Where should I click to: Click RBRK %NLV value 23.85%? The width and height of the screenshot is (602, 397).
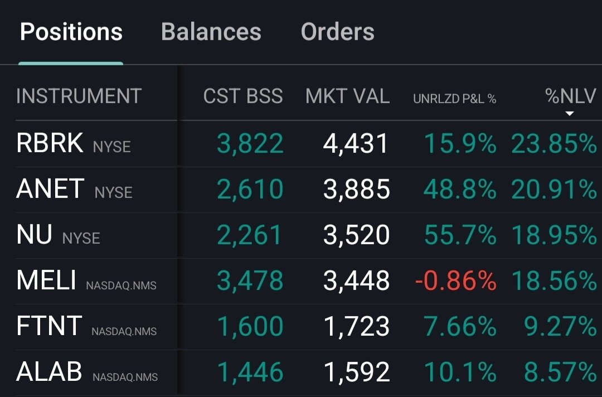554,143
